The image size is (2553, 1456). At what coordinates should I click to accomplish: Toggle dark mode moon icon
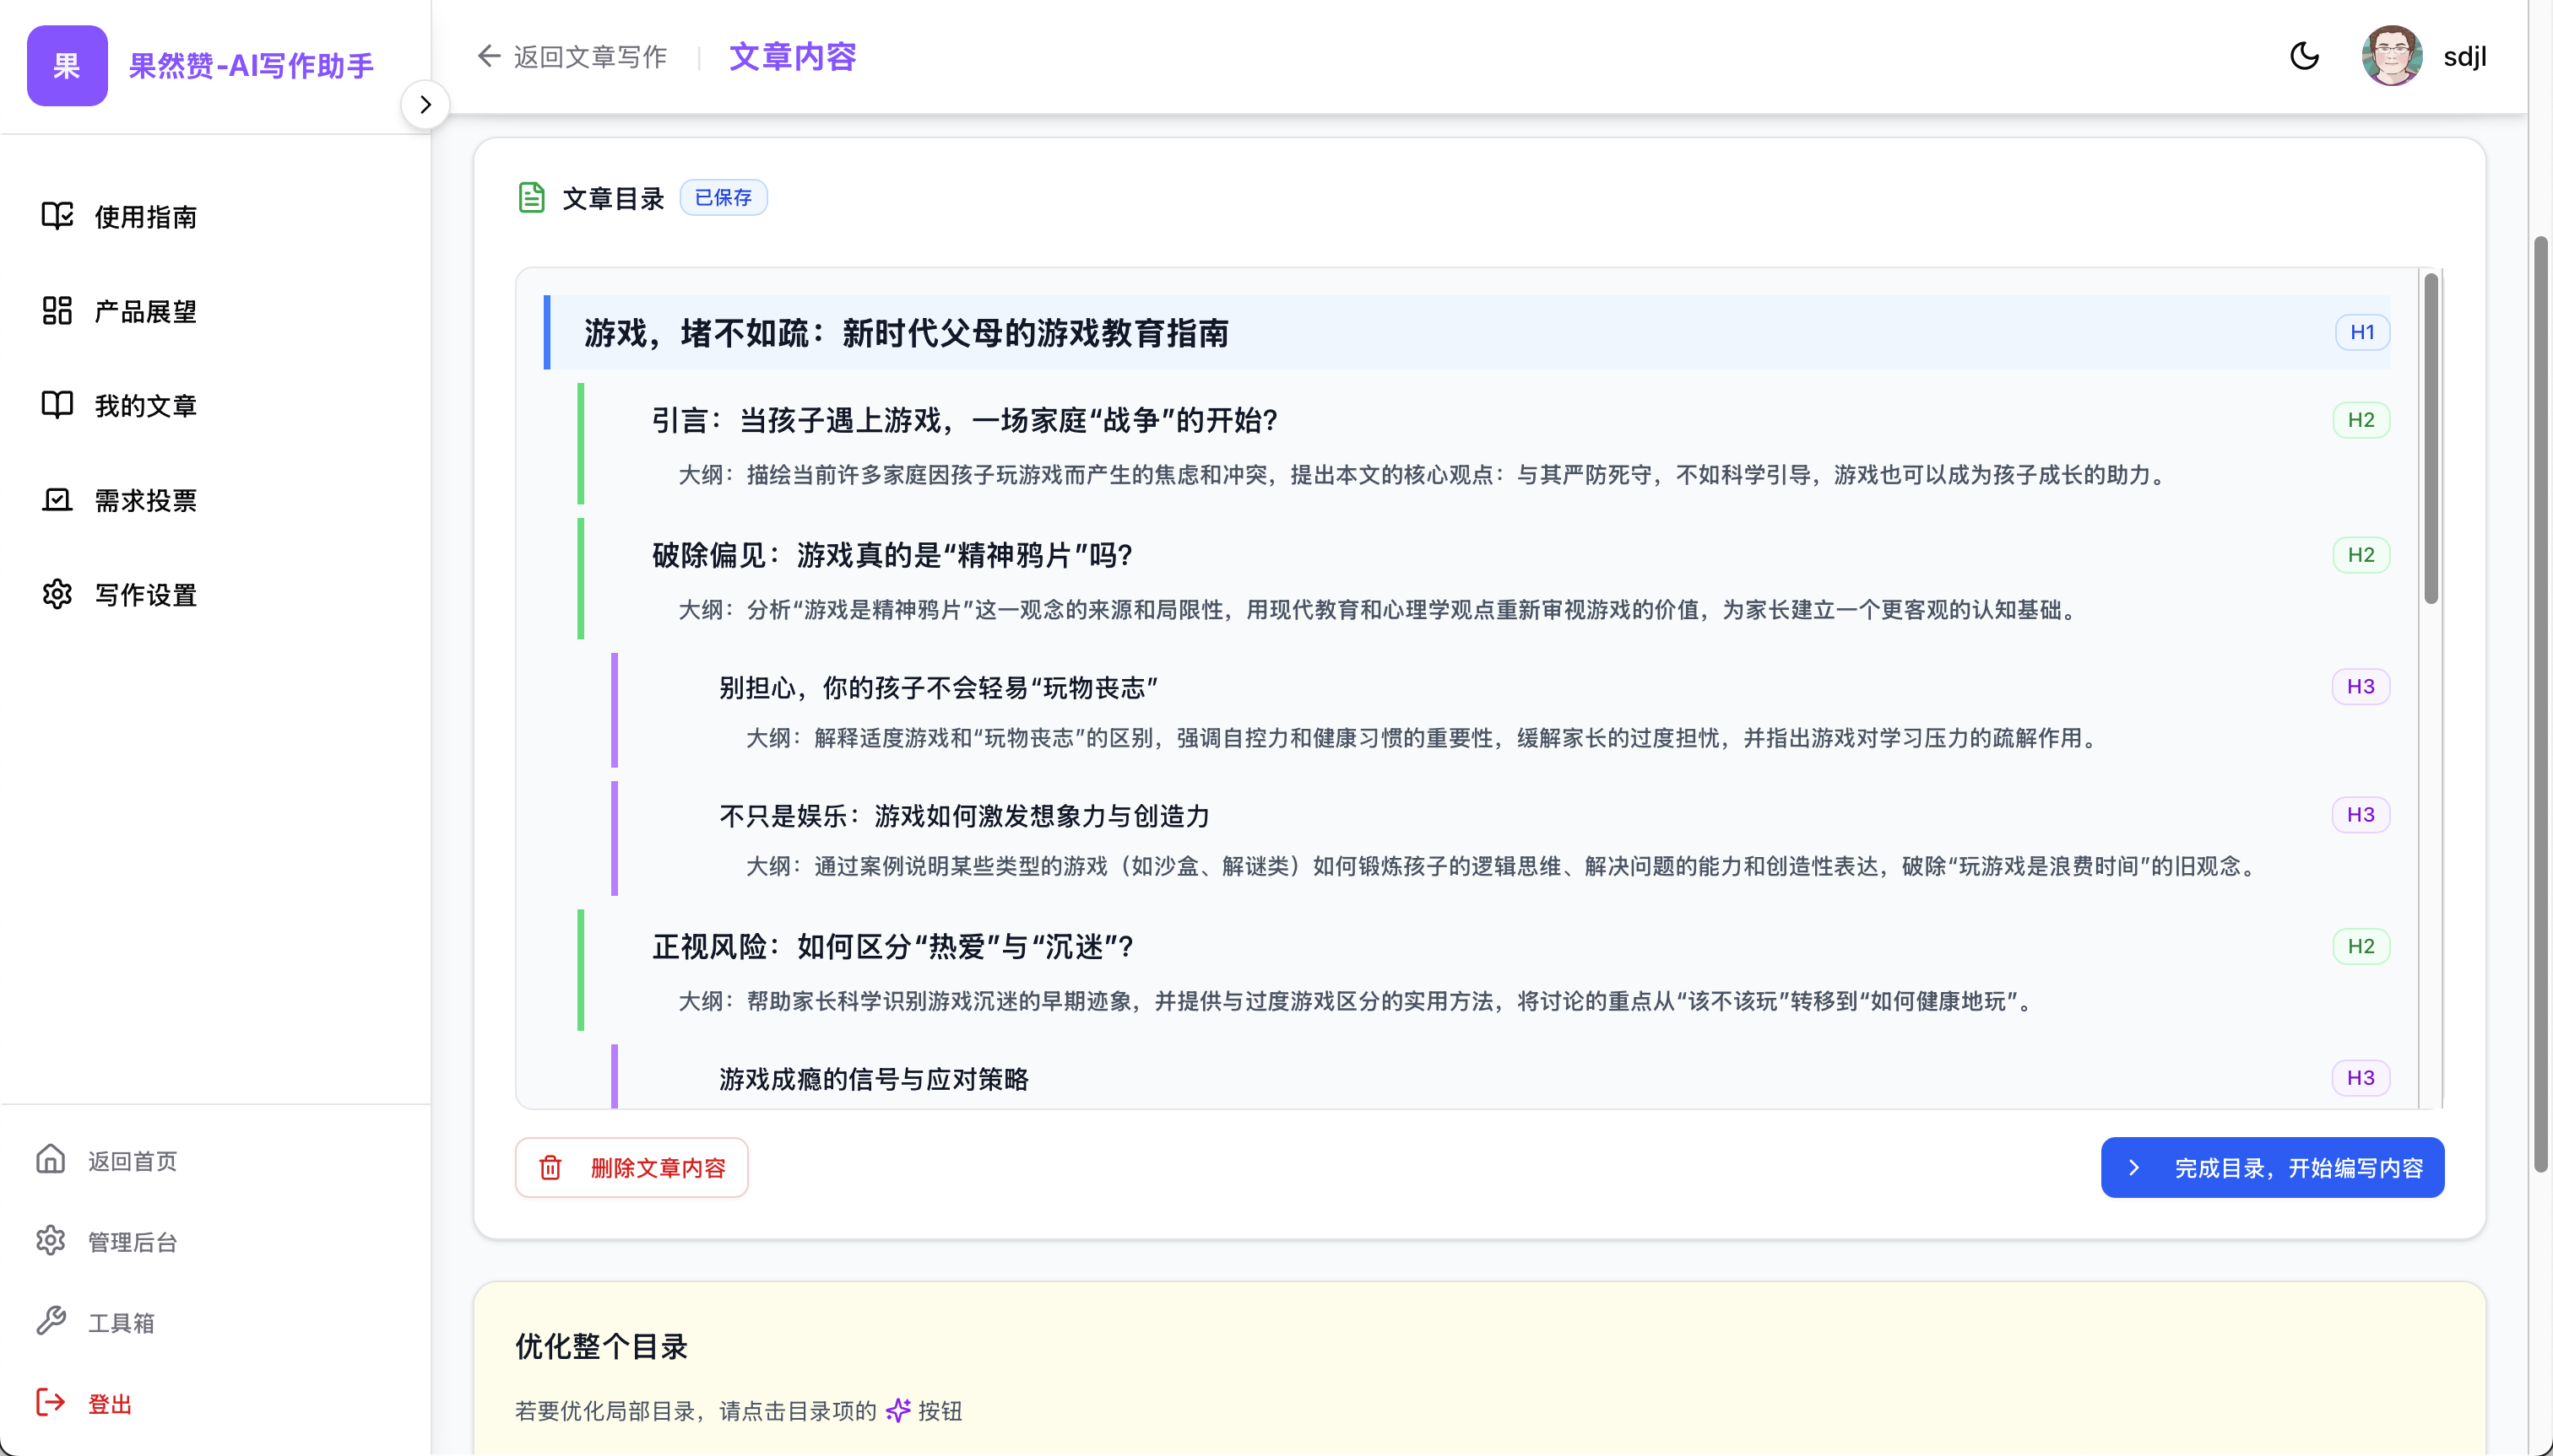2304,56
